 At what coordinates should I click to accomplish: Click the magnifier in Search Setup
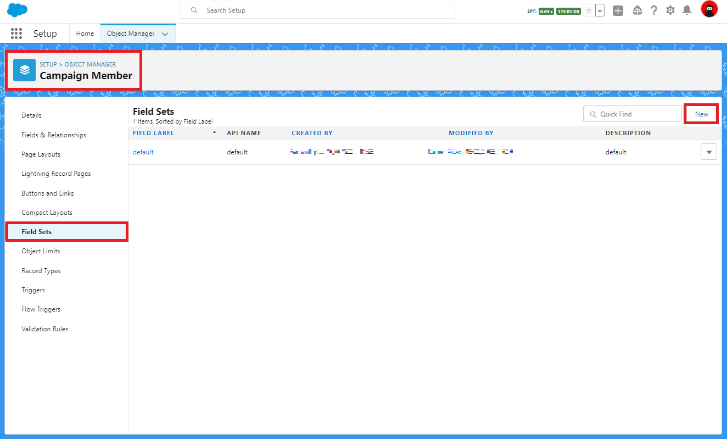[193, 10]
